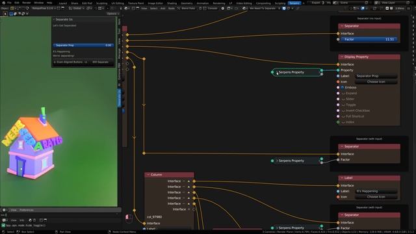Viewport: 416px width, 234px height.
Task: Collapse the top Separator node
Action: [342, 26]
